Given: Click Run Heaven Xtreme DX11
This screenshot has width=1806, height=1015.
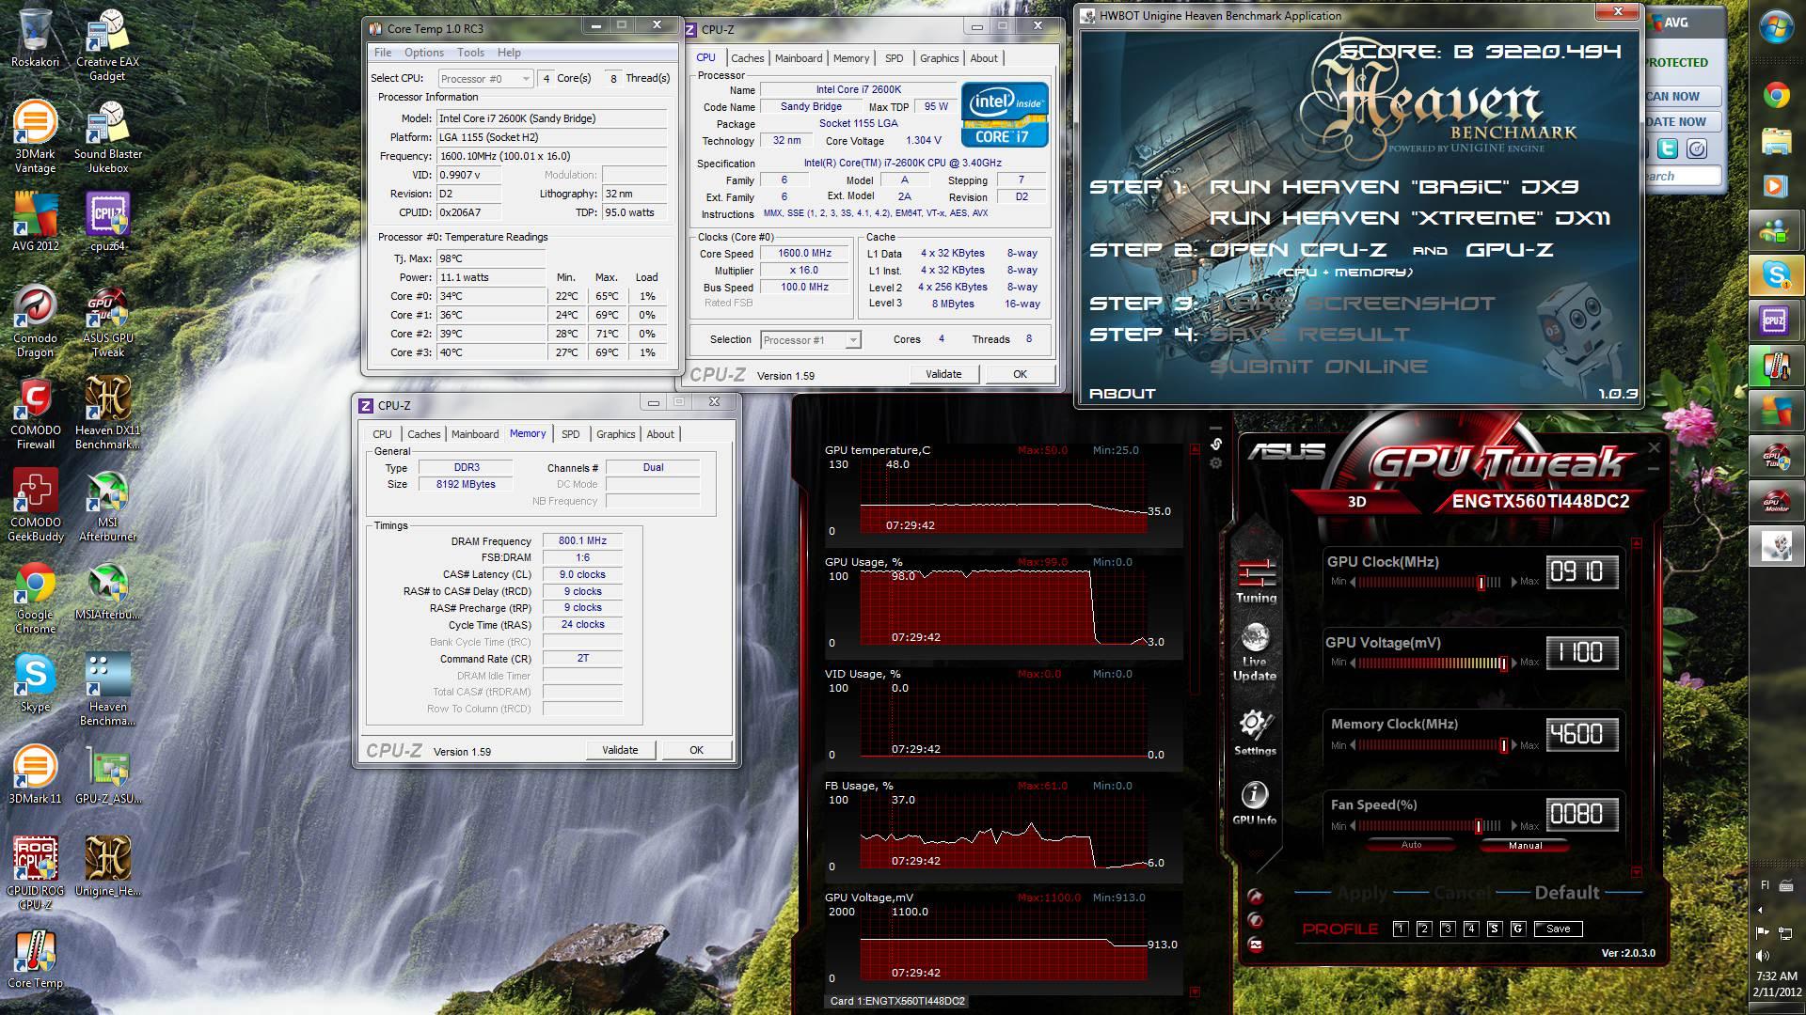Looking at the screenshot, I should tap(1410, 218).
